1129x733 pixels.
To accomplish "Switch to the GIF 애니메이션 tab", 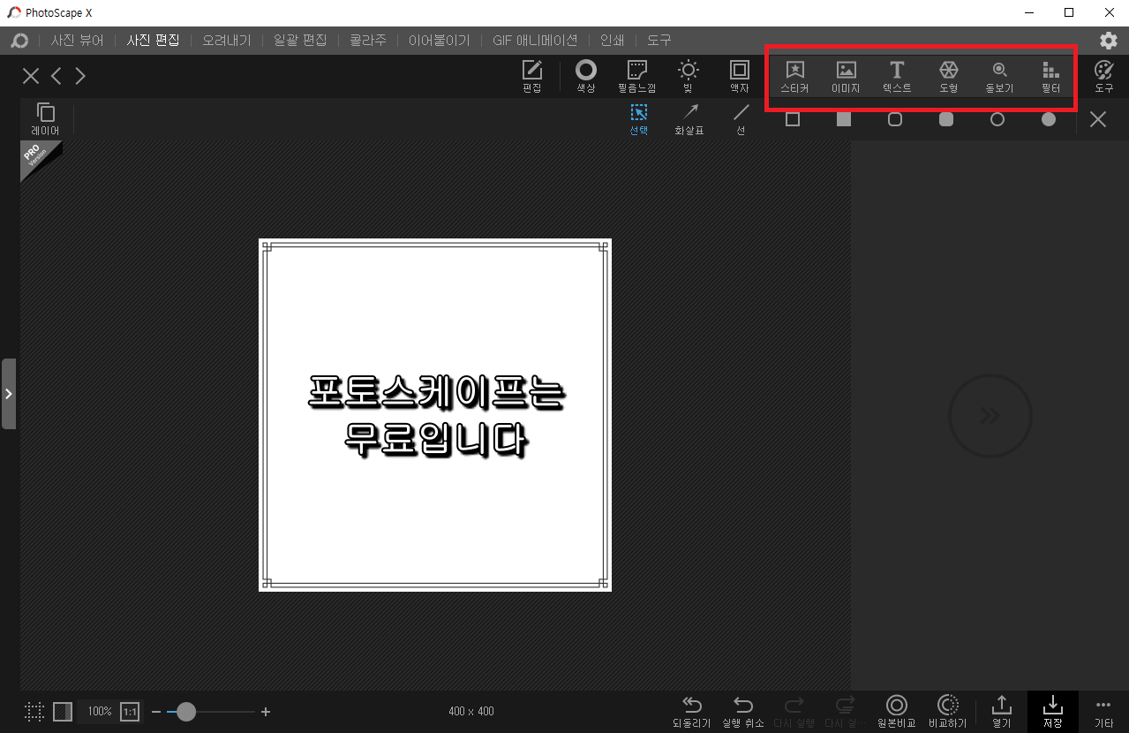I will pyautogui.click(x=535, y=41).
